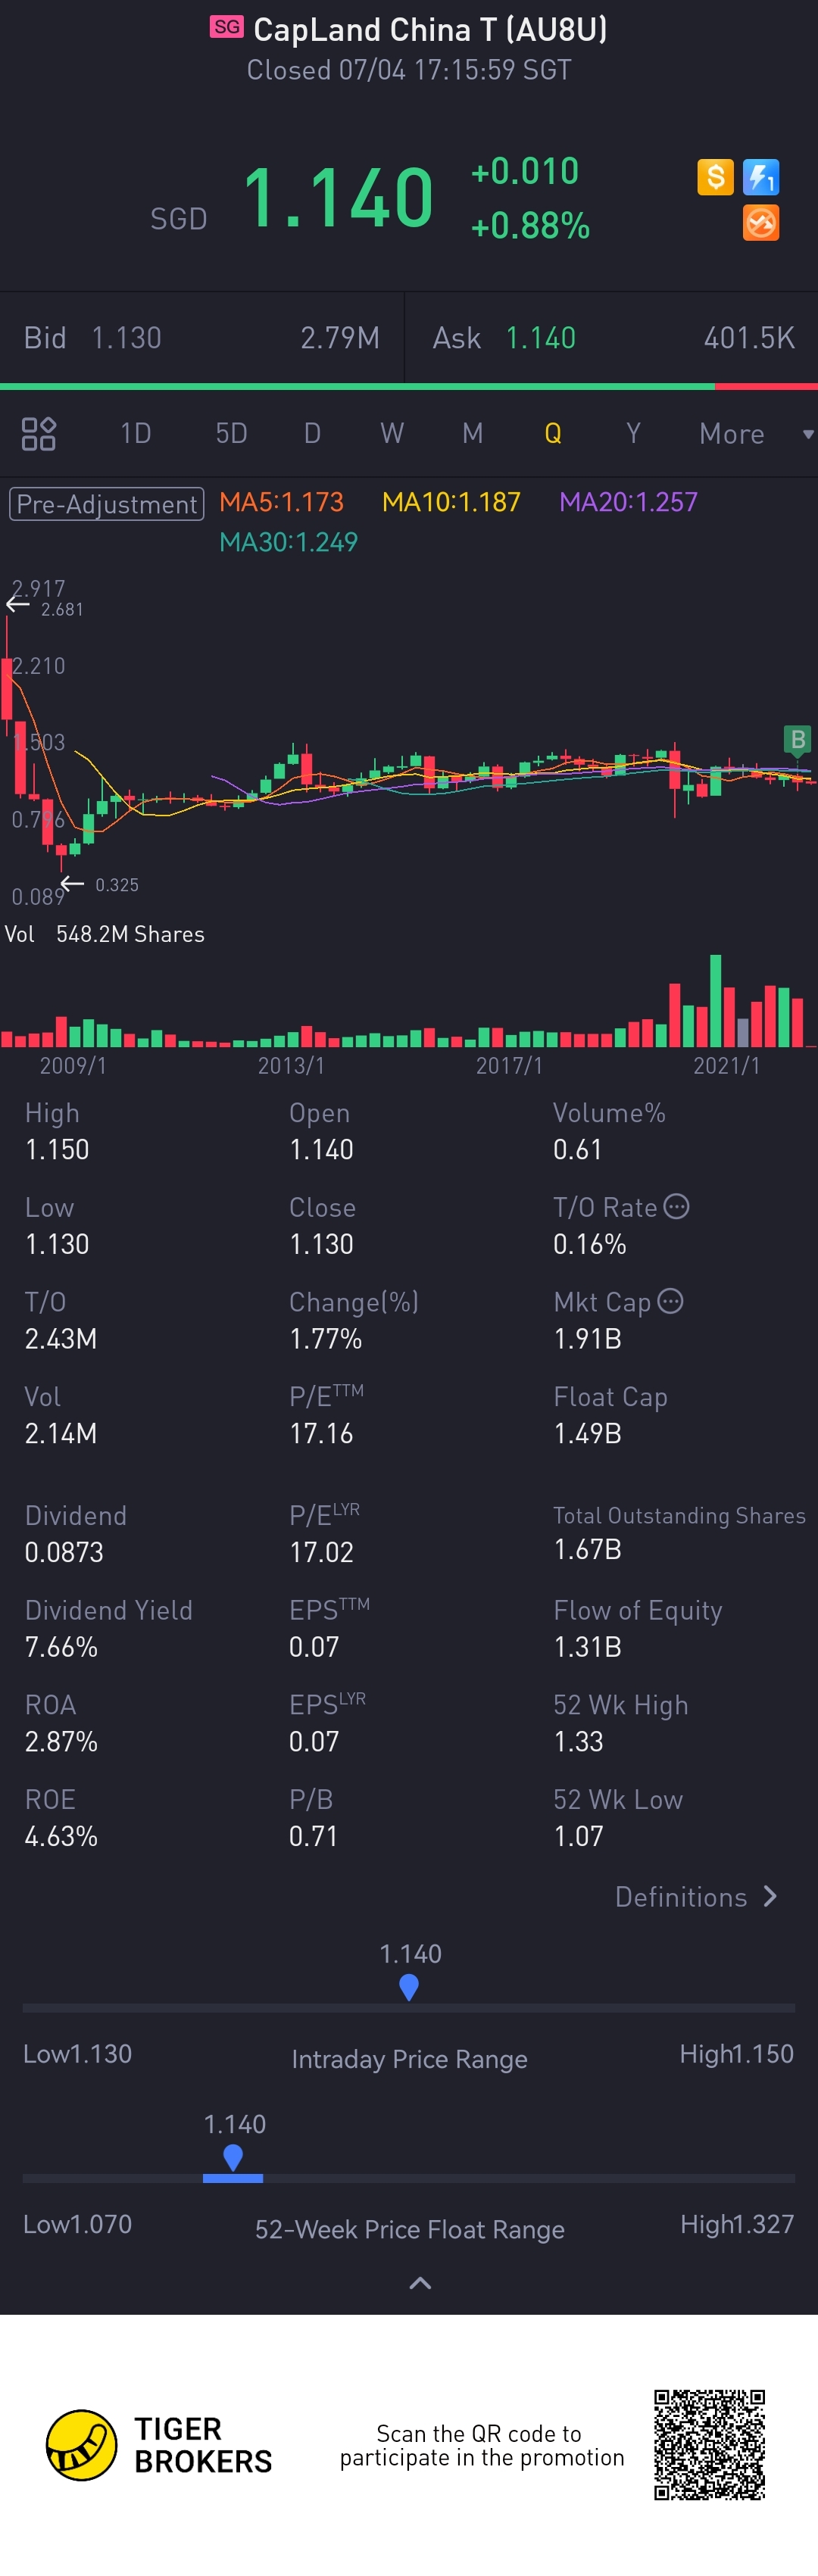Tap the Ask price 1.140
Viewport: 818px width, 2576px height.
tap(540, 338)
